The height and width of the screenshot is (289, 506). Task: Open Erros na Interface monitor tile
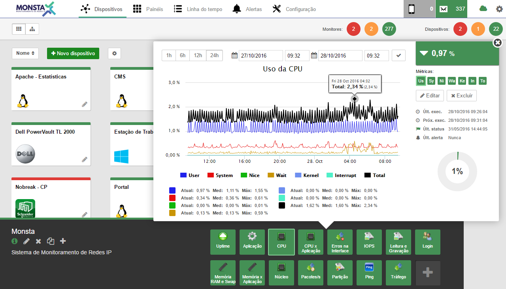(x=340, y=242)
